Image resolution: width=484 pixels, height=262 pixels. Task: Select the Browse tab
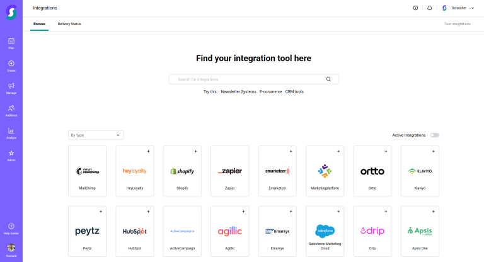[x=39, y=24]
